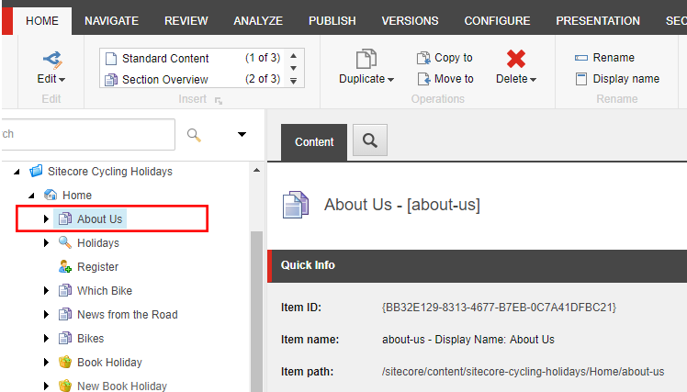
Task: Select Sitecore Cycling Holidays in the tree
Action: (110, 172)
